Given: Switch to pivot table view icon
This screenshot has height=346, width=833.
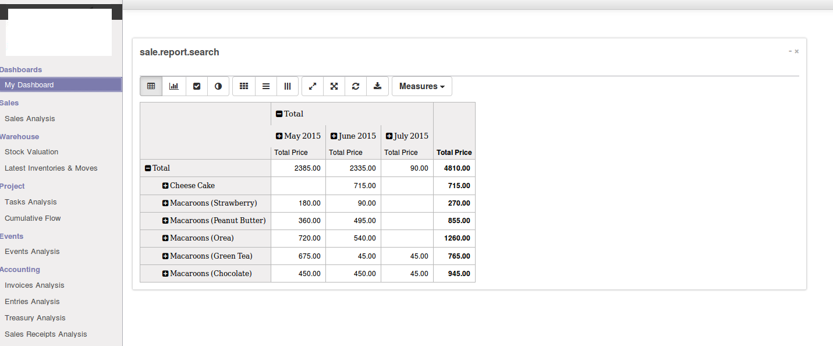Looking at the screenshot, I should click(x=151, y=86).
